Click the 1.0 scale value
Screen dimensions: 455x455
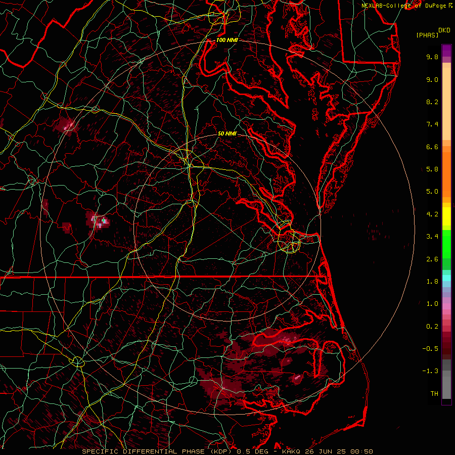coord(432,304)
